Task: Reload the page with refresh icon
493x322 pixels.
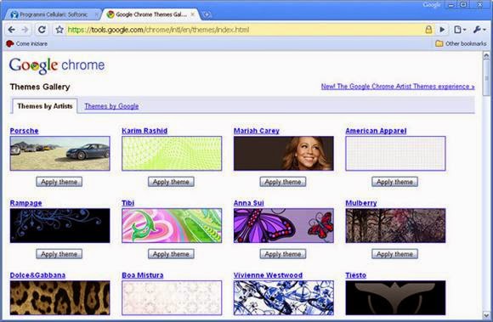Action: (x=42, y=30)
